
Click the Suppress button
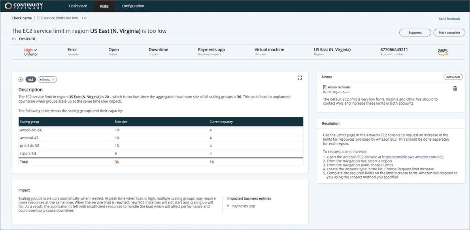click(x=415, y=32)
